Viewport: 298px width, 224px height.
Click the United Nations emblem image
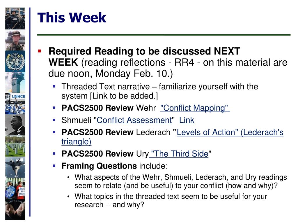coord(15,61)
